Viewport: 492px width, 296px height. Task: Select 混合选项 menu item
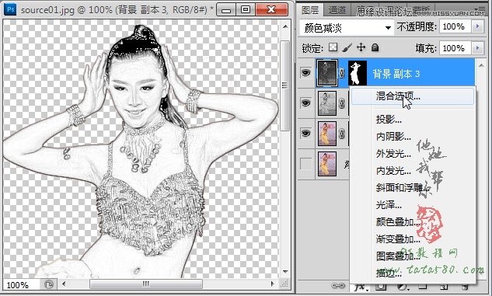[413, 96]
